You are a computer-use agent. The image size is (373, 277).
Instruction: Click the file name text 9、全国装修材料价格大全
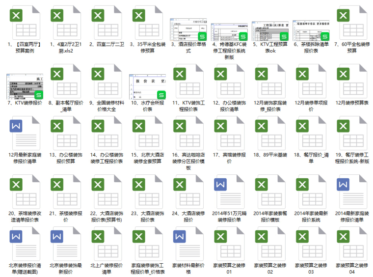pyautogui.click(x=107, y=106)
